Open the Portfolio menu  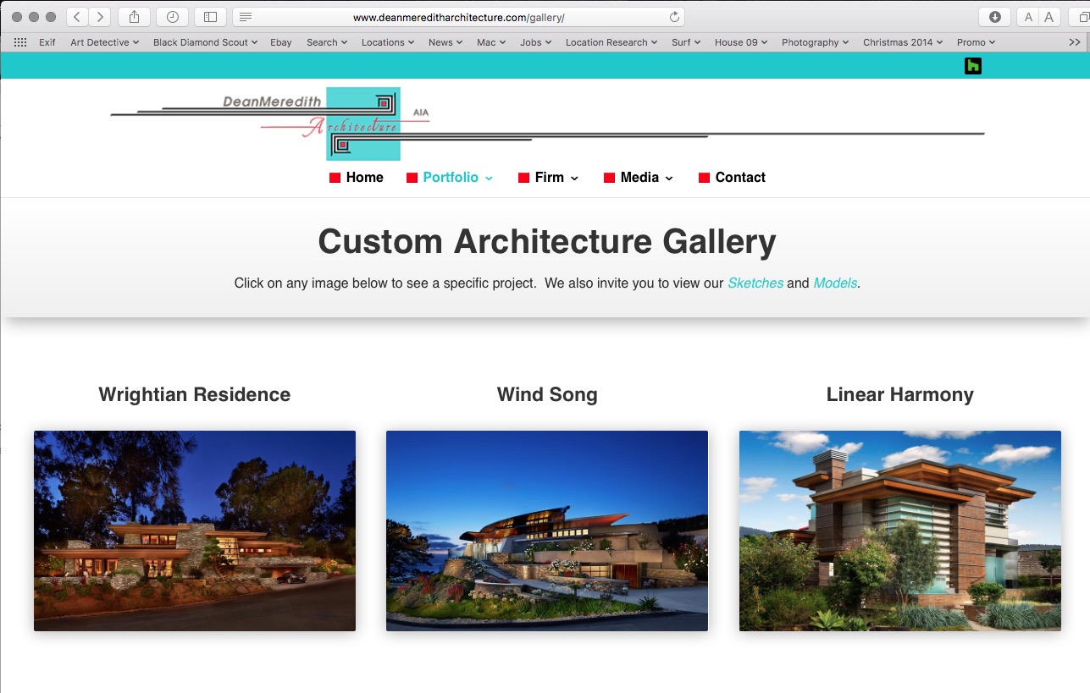point(450,177)
